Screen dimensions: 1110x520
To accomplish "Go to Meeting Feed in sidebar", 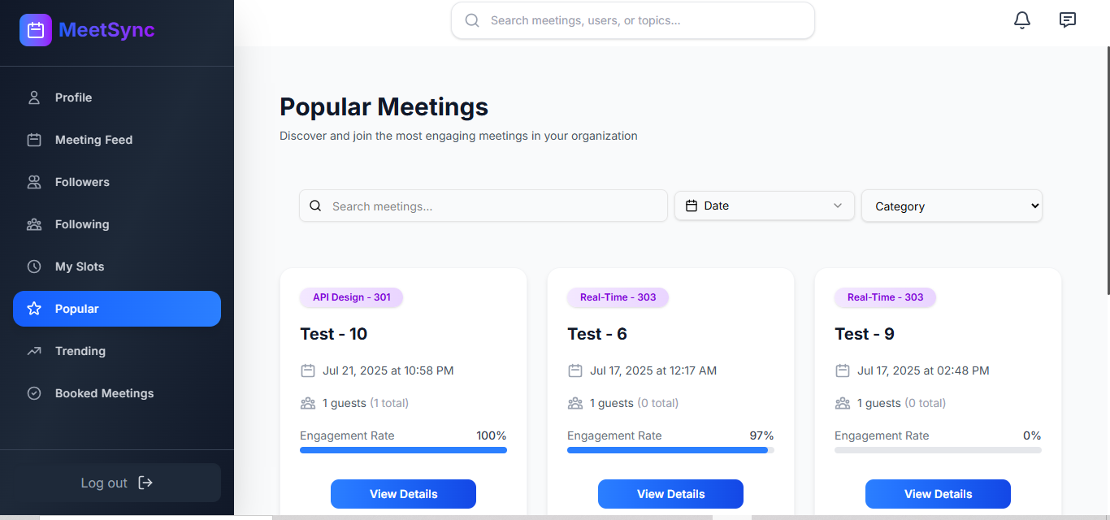I will pos(93,140).
